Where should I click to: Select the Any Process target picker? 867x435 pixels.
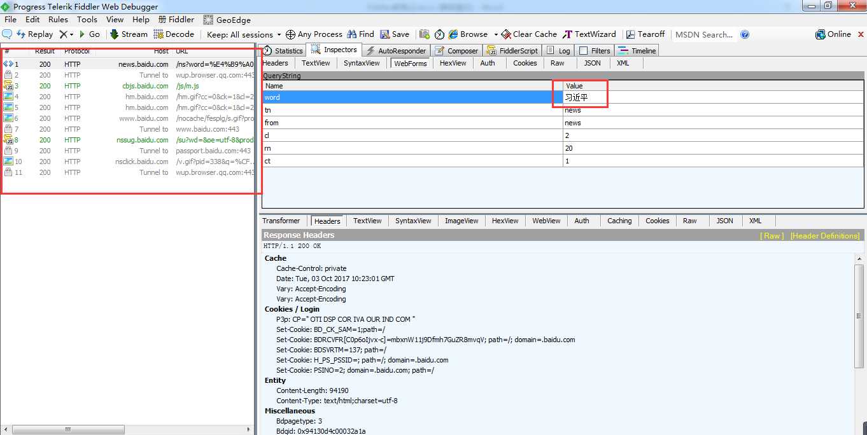(x=314, y=34)
